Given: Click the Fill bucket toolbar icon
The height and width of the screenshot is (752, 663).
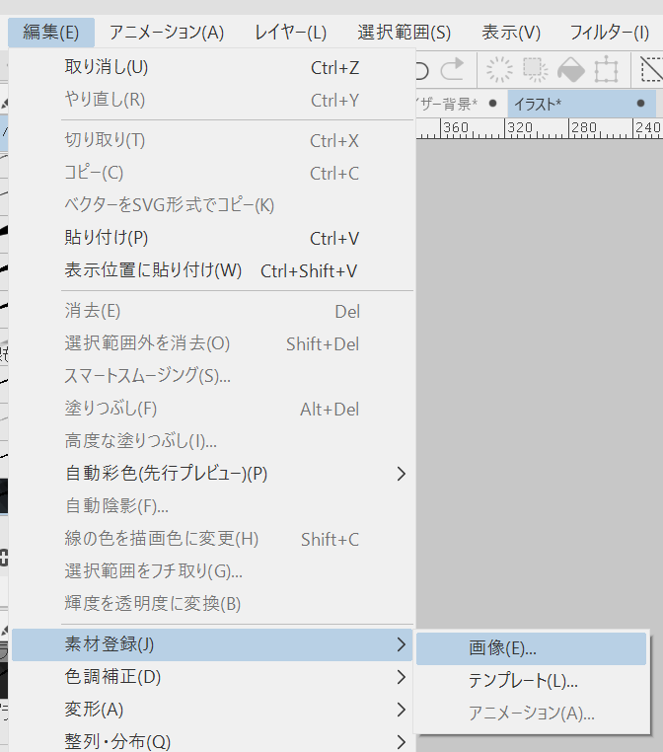Looking at the screenshot, I should pyautogui.click(x=571, y=70).
